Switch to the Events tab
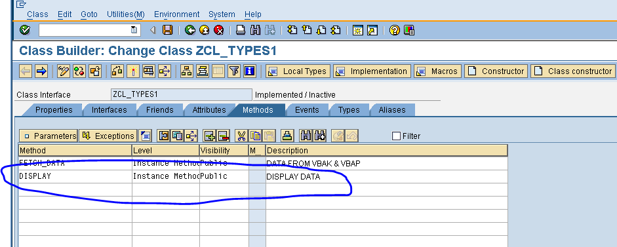The height and width of the screenshot is (247, 617). click(307, 110)
